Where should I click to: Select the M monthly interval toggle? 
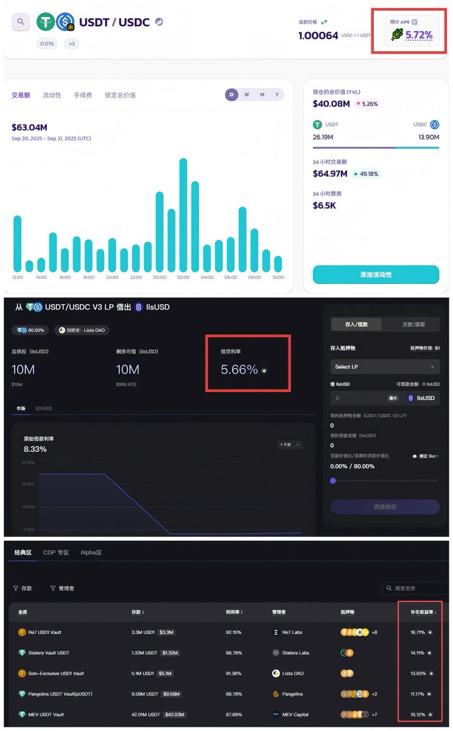coord(262,94)
